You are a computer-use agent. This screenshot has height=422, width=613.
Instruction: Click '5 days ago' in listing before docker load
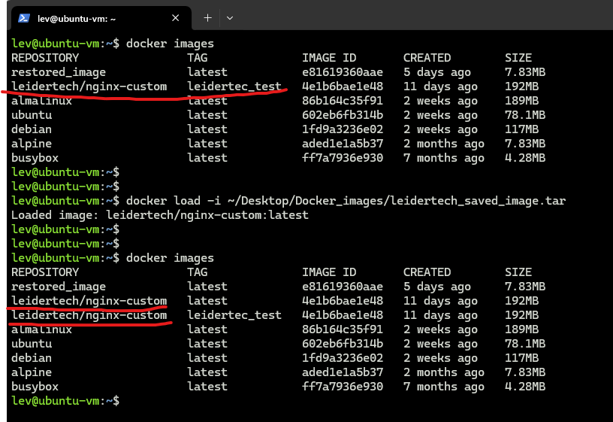(437, 72)
